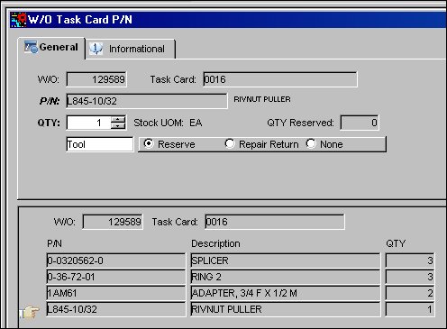The height and width of the screenshot is (329, 447).
Task: Select the 0-0320562-0 part number row
Action: tap(116, 260)
